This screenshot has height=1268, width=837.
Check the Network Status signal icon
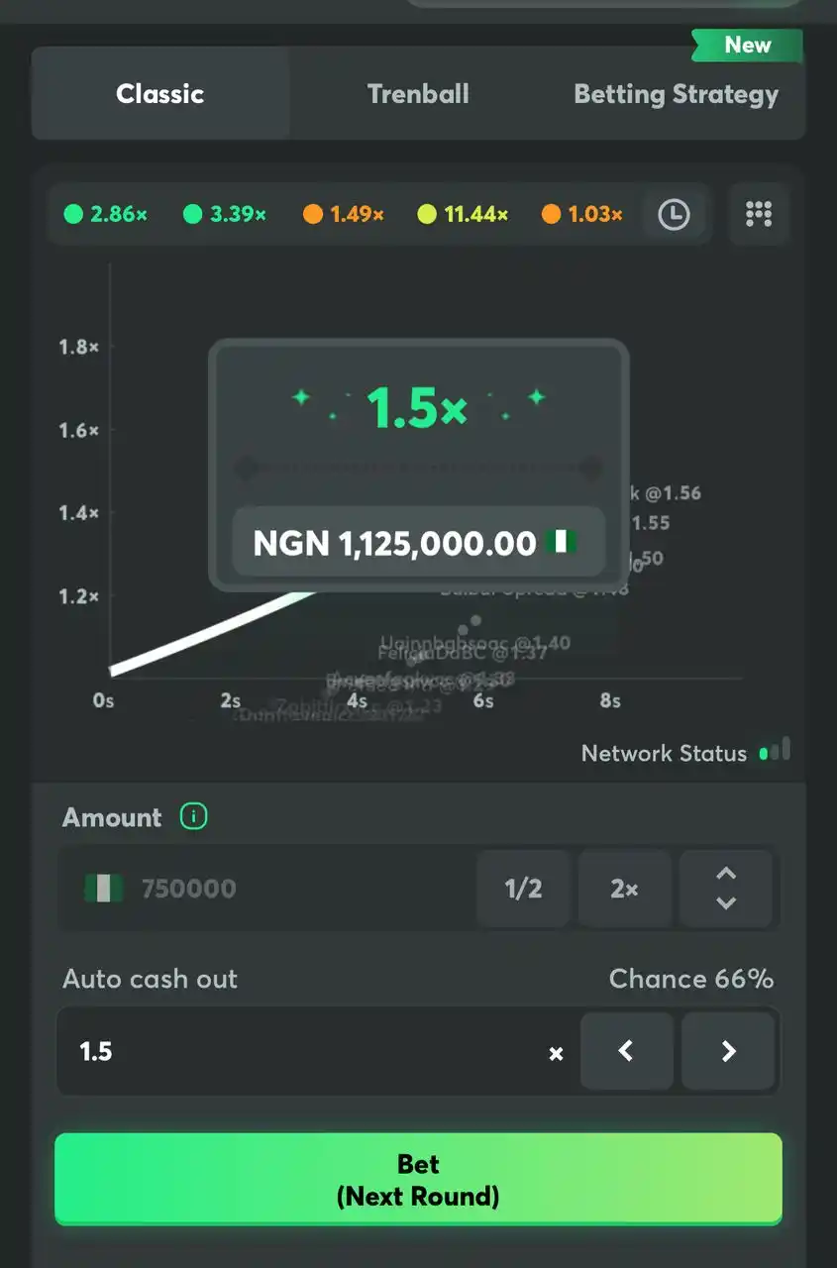775,750
